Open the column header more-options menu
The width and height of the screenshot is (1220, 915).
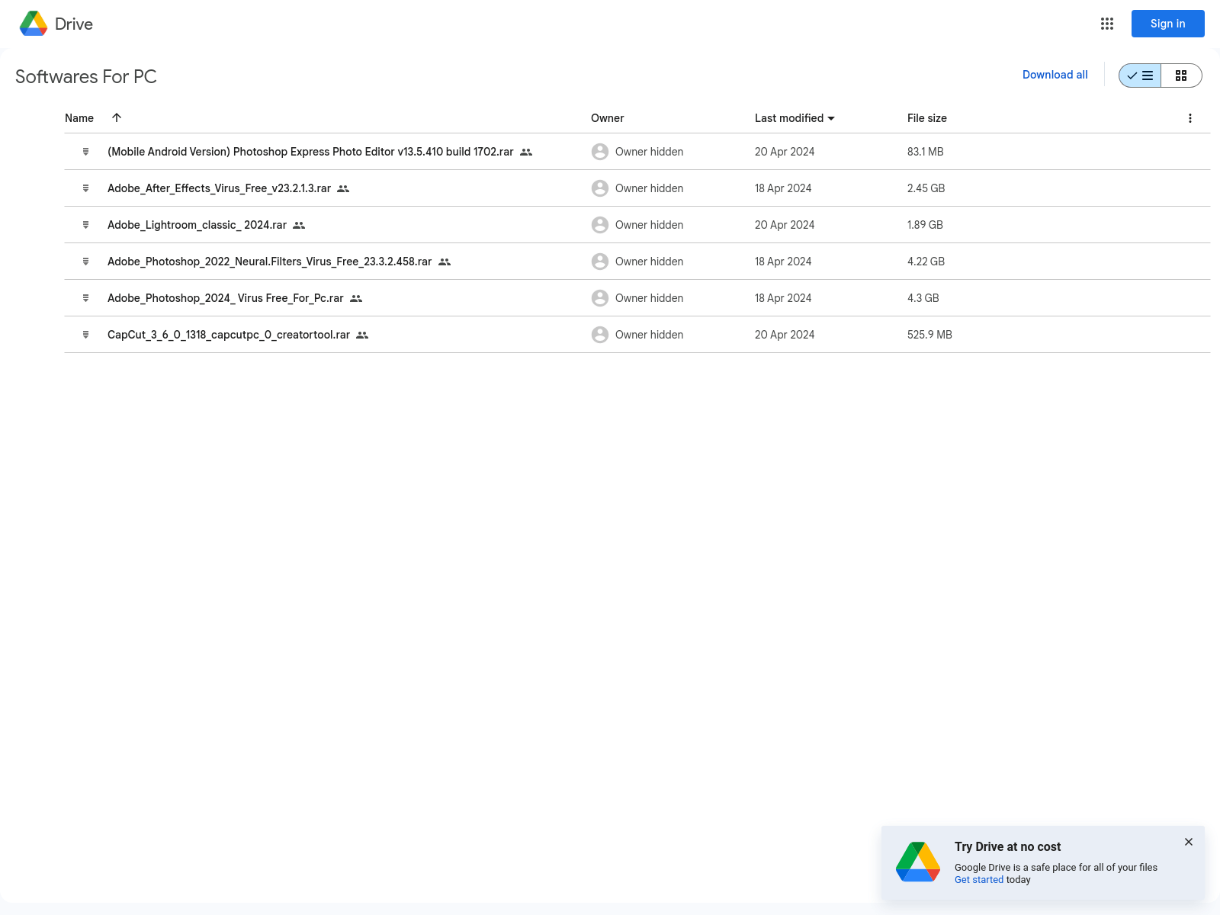pos(1189,118)
